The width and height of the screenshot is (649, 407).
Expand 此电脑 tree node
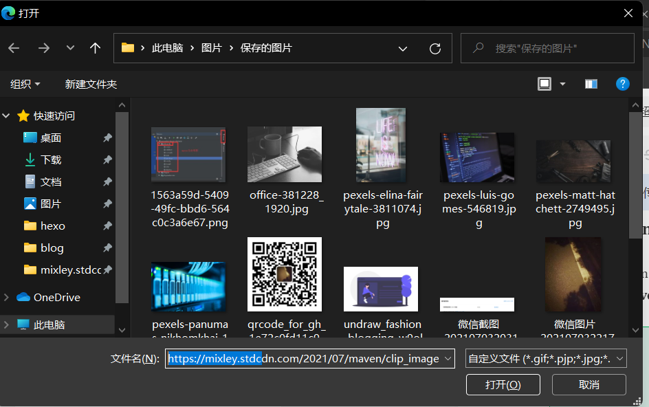(x=6, y=324)
